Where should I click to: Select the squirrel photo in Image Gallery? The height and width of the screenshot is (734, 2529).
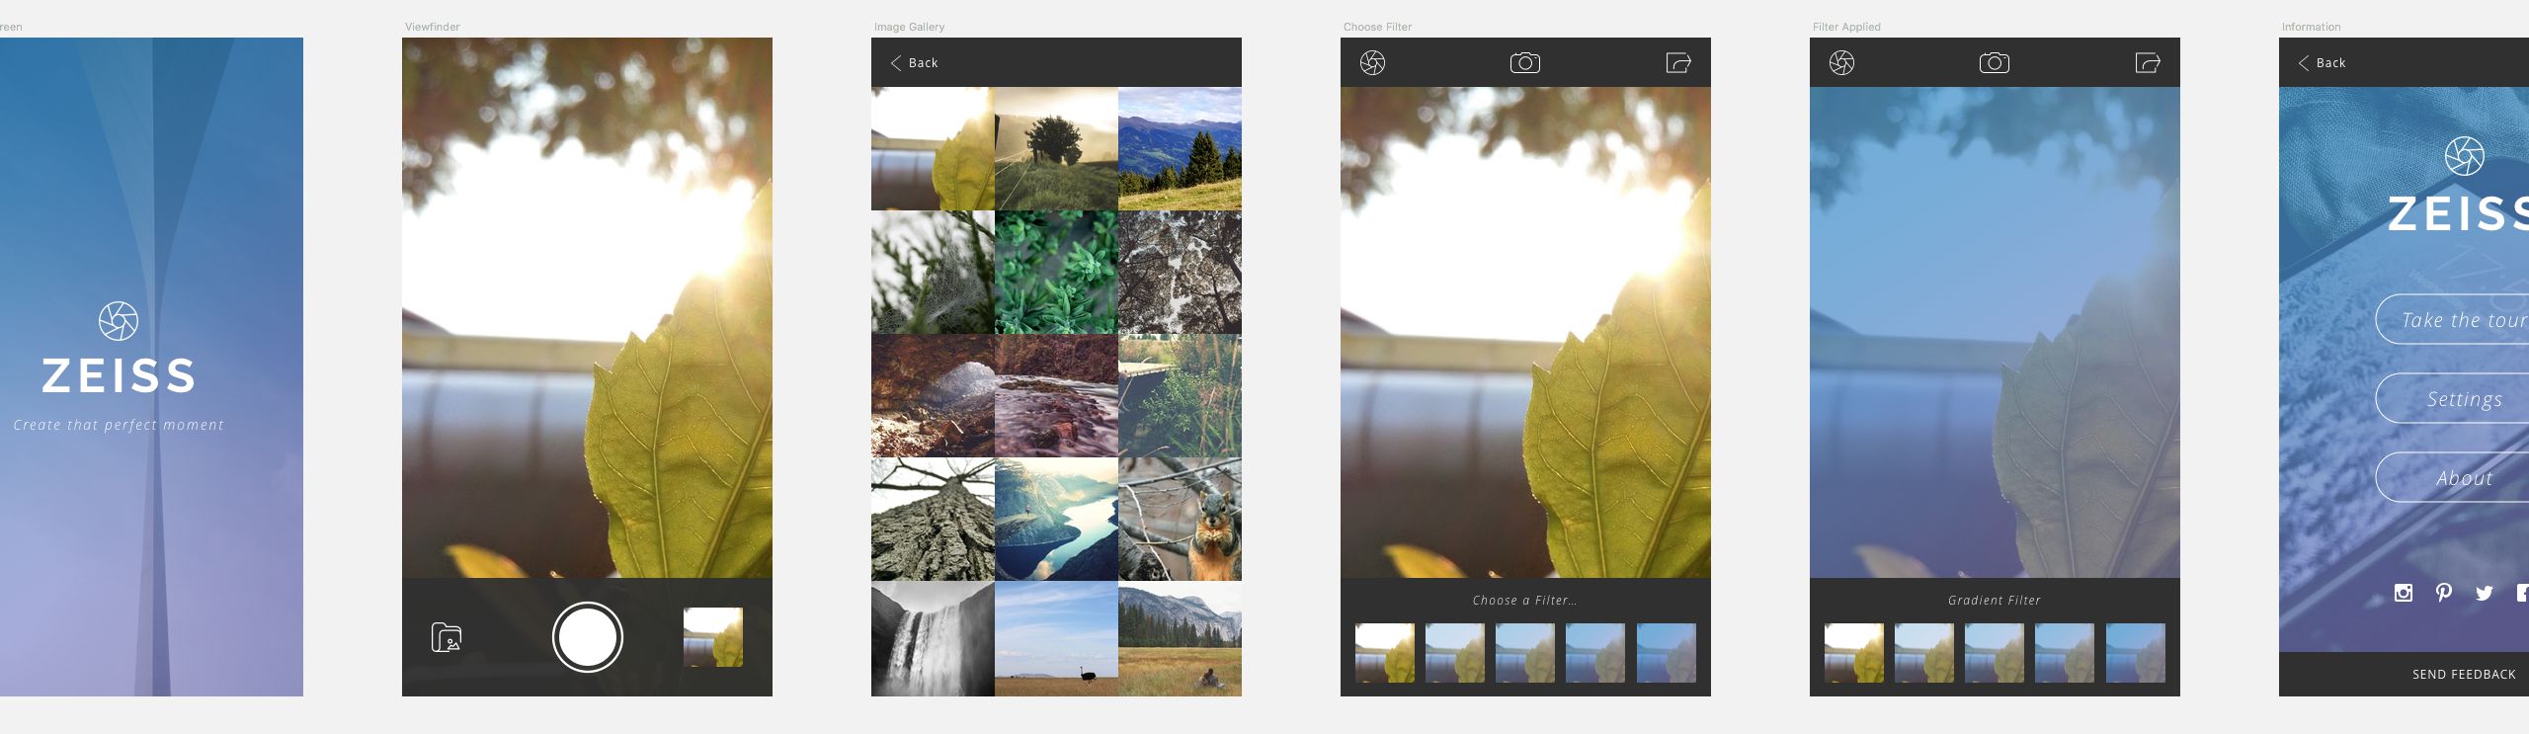tap(1180, 520)
